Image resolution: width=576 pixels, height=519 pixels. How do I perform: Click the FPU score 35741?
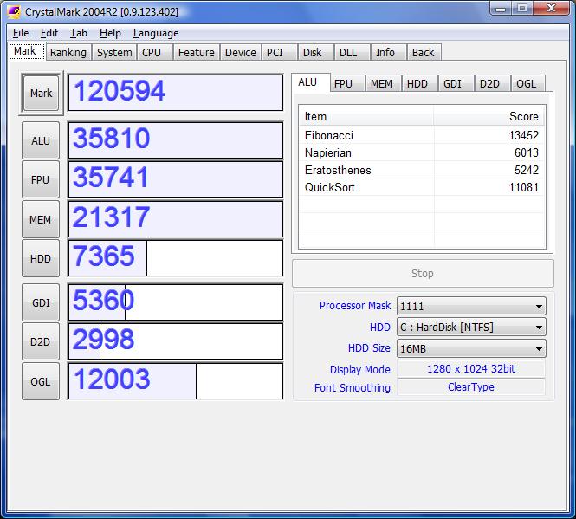pos(176,179)
